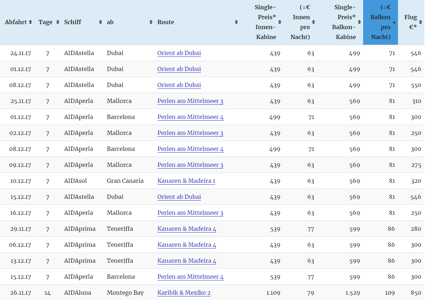Select the AIDAluna ship cell
Image resolution: width=425 pixels, height=300 pixels.
tap(78, 293)
